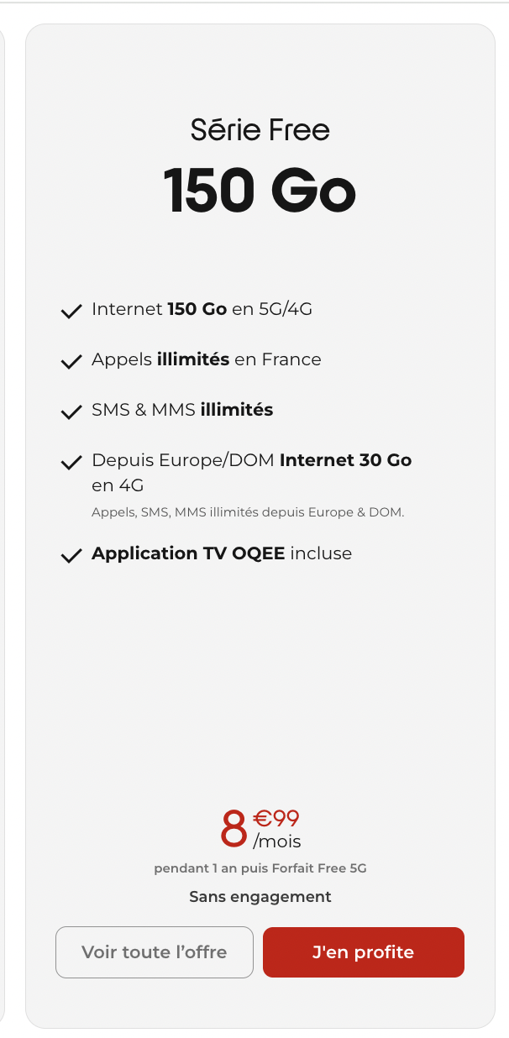Click the large red price digit 8
509x1038 pixels.
click(234, 829)
